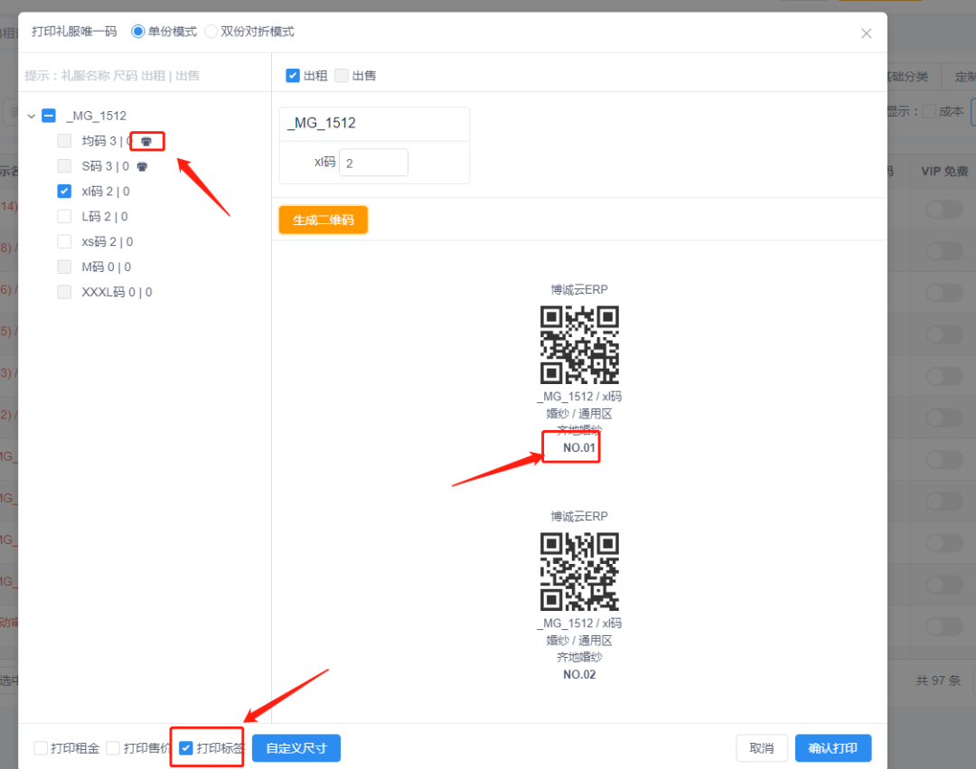Enable the 打印售价 checkbox

[x=113, y=748]
